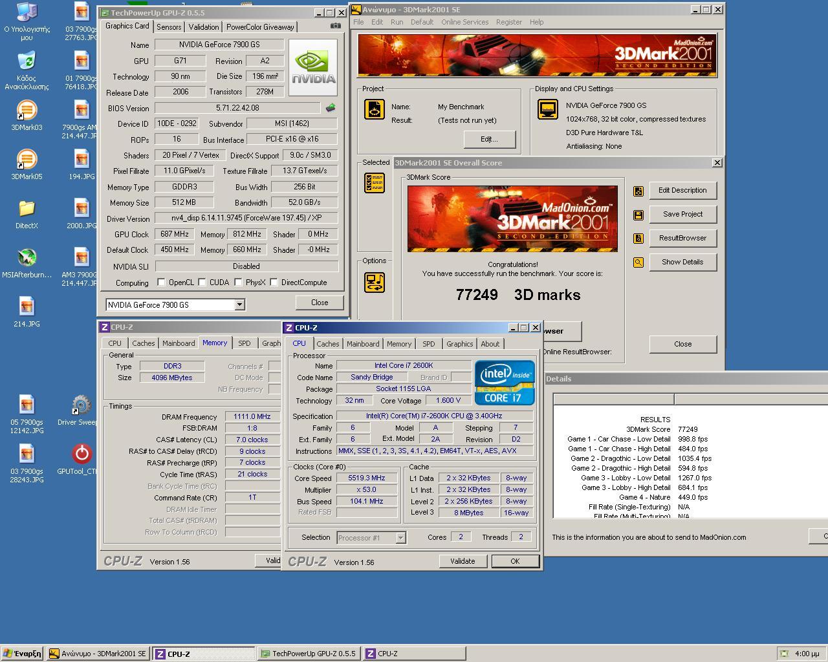828x662 pixels.
Task: Click the Windows Start button
Action: [22, 654]
